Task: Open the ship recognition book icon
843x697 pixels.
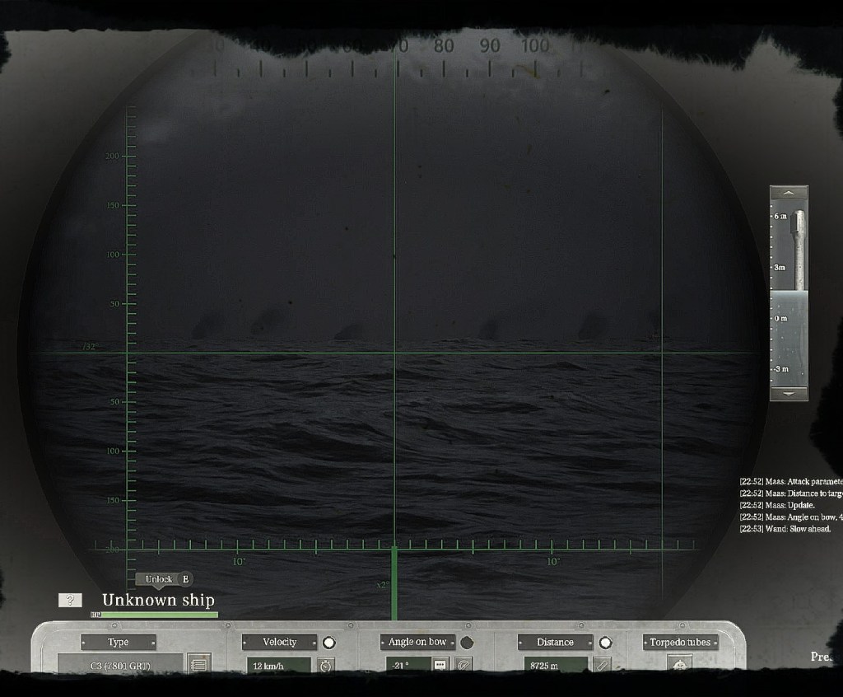Action: [x=198, y=663]
